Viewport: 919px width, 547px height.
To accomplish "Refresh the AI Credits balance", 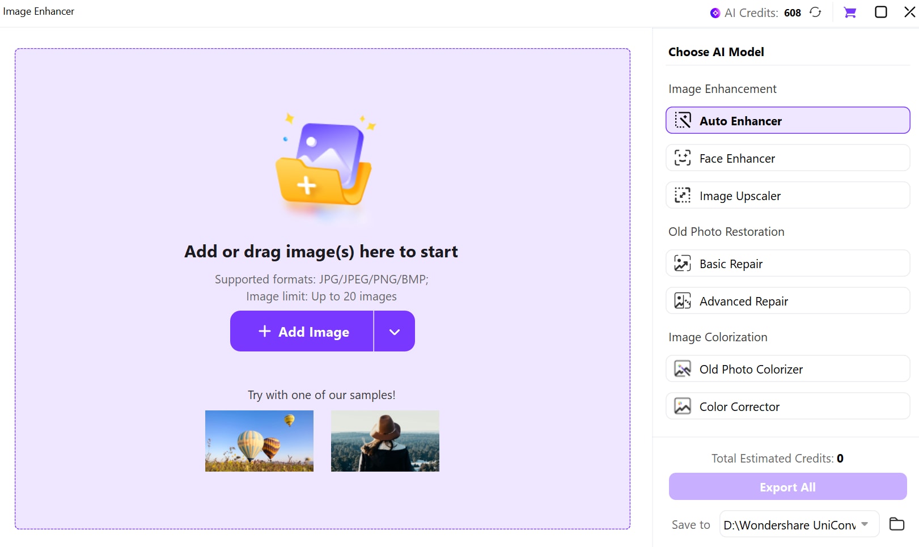I will click(x=815, y=12).
